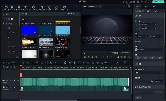Click the mark-in curly brace icon
This screenshot has height=101, width=166.
pos(104,57)
